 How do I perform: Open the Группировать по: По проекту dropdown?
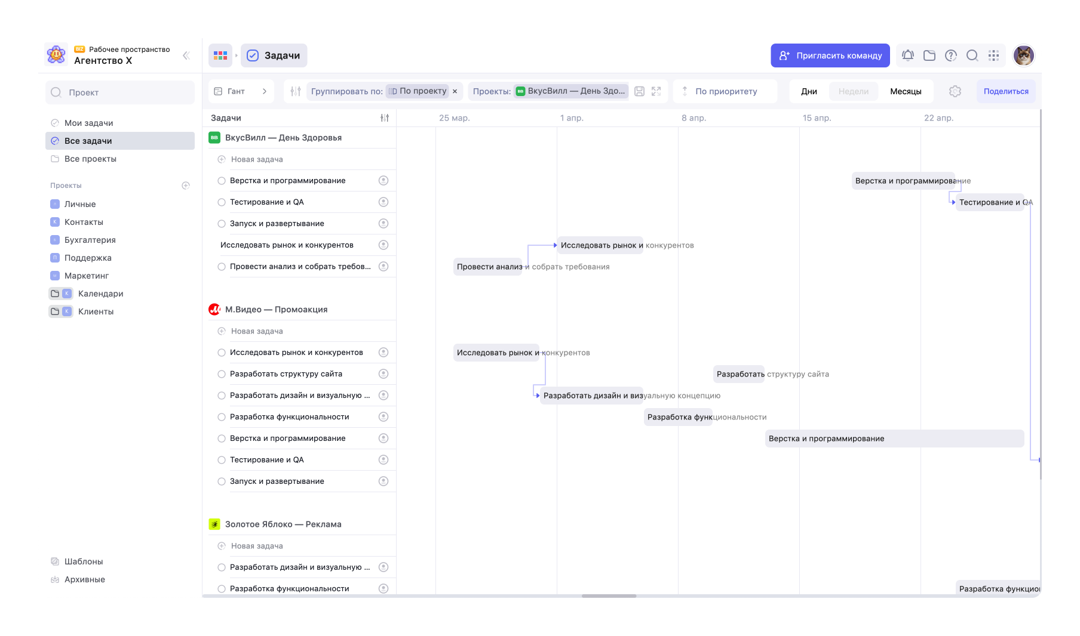pyautogui.click(x=385, y=91)
